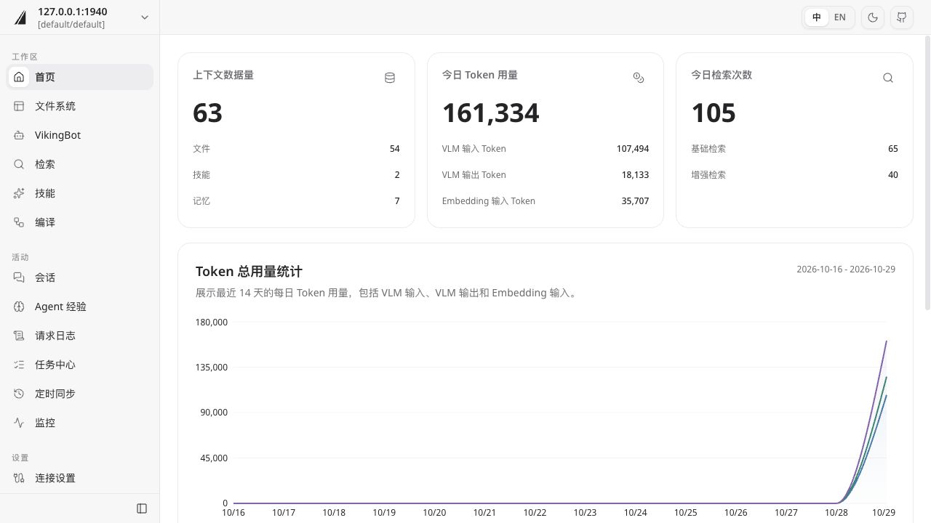Open the VikingBot robot icon
This screenshot has width=931, height=523.
(x=19, y=135)
